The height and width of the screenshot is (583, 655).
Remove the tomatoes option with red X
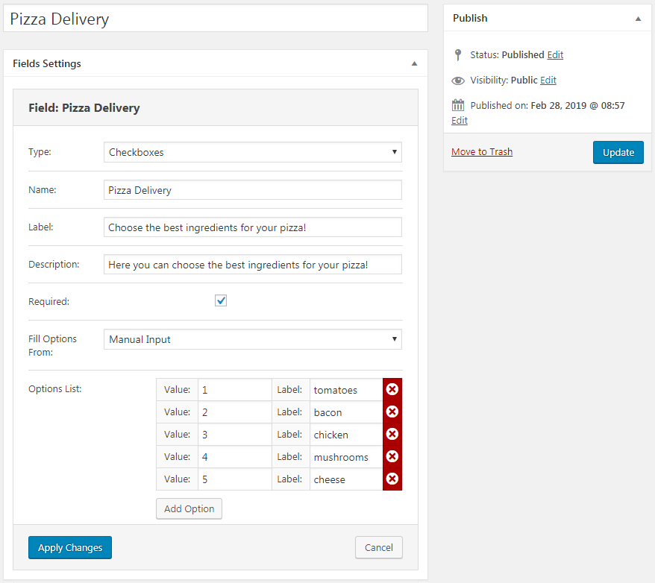tap(392, 389)
